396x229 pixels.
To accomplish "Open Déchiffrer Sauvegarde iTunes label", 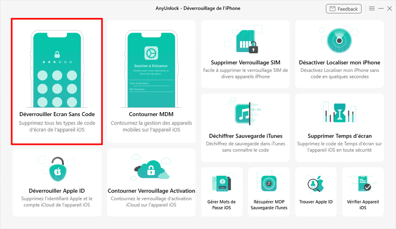I will (x=245, y=136).
